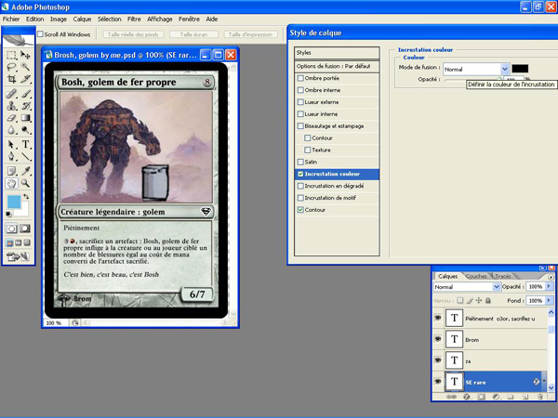Viewport: 558px width, 418px height.
Task: Select the Clone Stamp tool
Action: 11,106
